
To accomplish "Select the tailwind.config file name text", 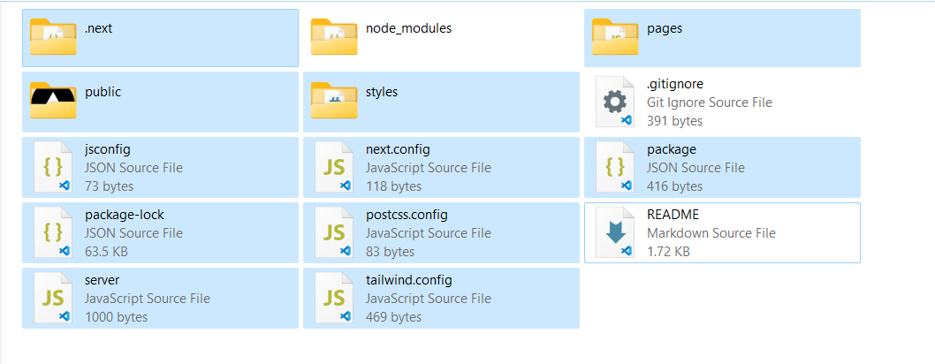I will (409, 280).
